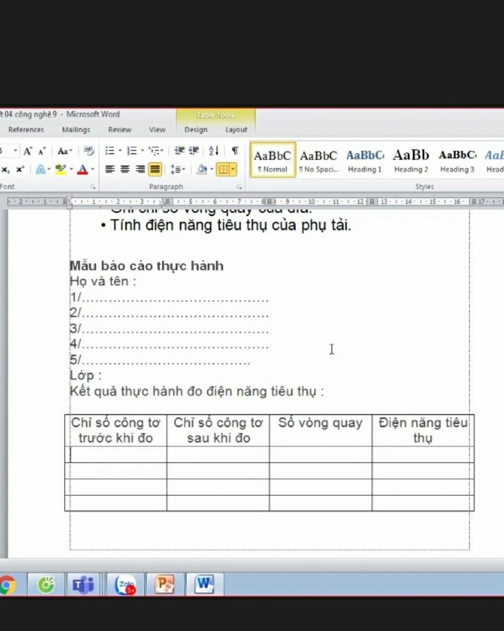Open the Shading dropdown arrow
The width and height of the screenshot is (504, 631).
(x=212, y=170)
